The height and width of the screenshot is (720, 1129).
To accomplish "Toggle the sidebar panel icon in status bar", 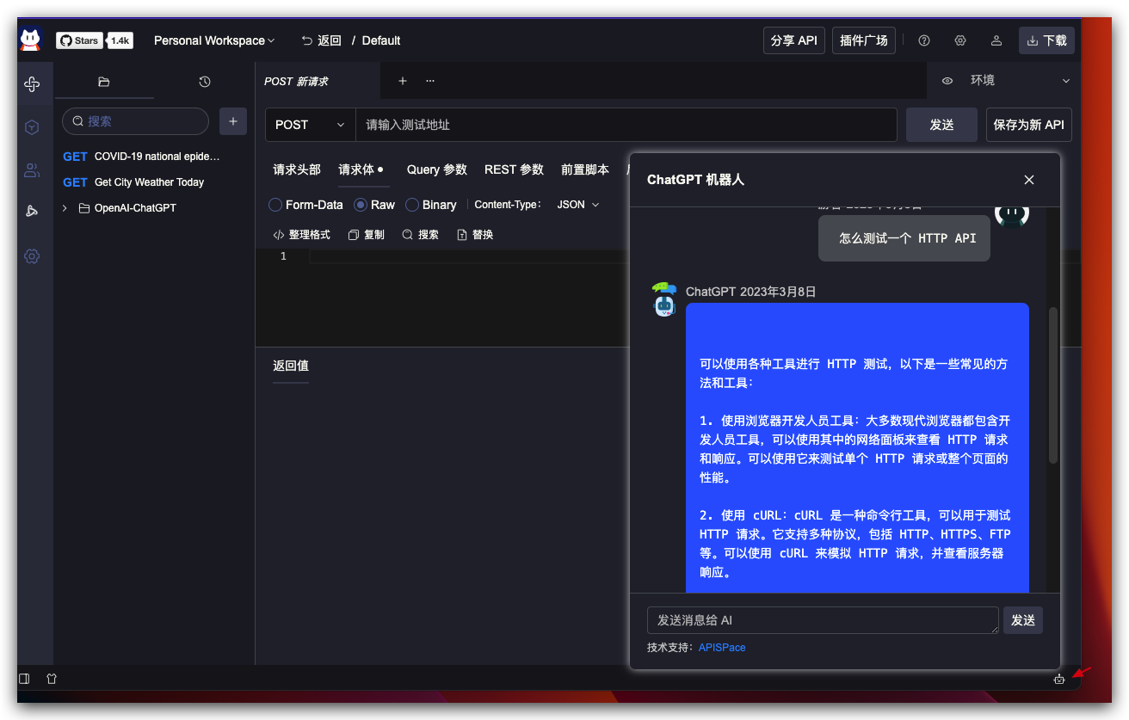I will click(x=24, y=679).
